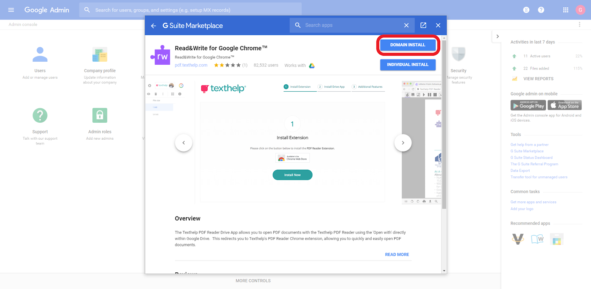Screen dimensions: 591x289
Task: Click the Google Admin logo
Action: pos(47,10)
